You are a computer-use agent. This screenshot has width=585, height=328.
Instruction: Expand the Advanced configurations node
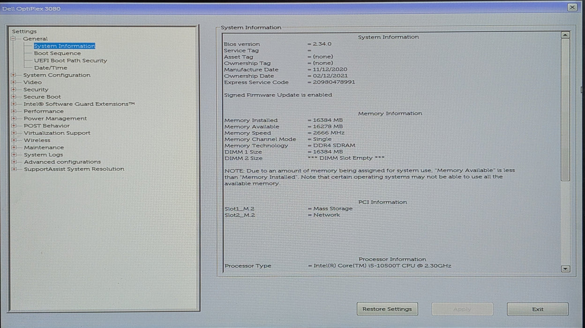(x=14, y=162)
